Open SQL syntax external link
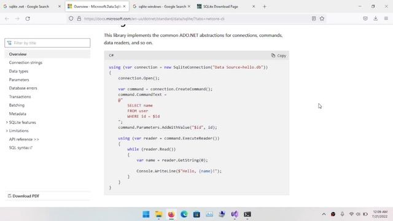Screen dimensions: 393x221 tap(21, 148)
